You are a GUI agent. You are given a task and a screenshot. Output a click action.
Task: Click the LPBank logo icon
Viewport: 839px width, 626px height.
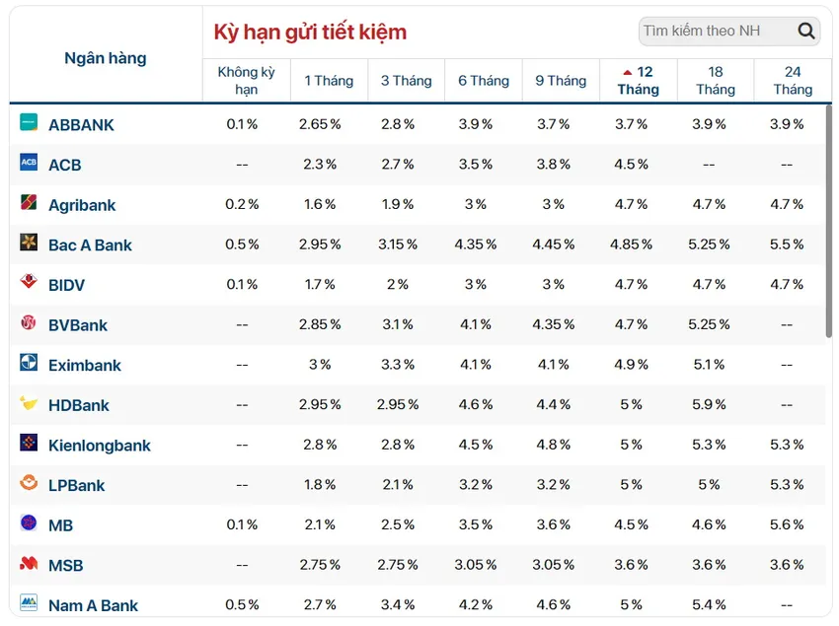tap(29, 483)
